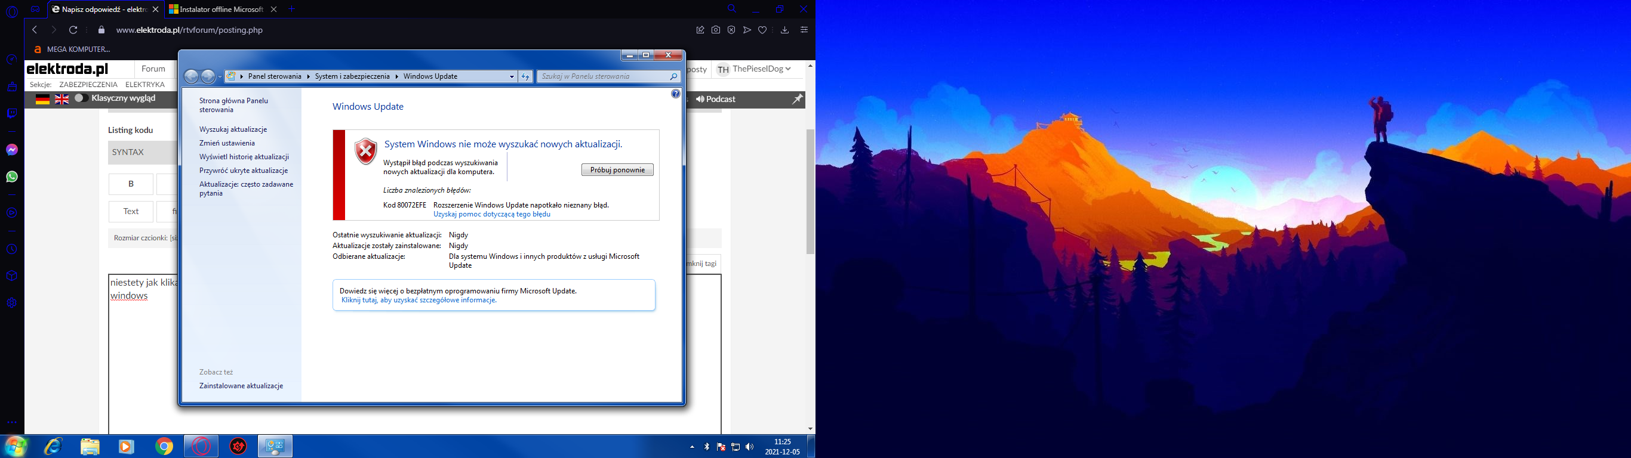Open GX Control speedometer icon in sidebar
The image size is (1631, 458).
pos(12,60)
